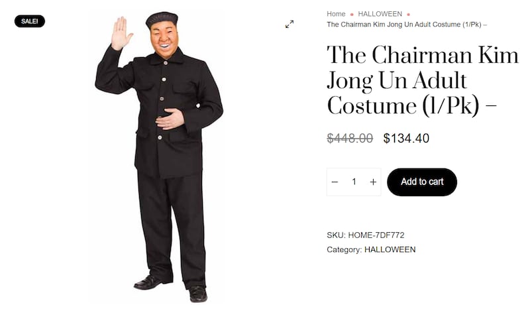Select the breadcrumb product name text
The image size is (530, 313).
(407, 25)
